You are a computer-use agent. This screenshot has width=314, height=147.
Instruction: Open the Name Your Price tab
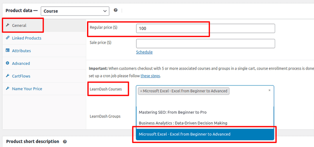click(x=27, y=89)
